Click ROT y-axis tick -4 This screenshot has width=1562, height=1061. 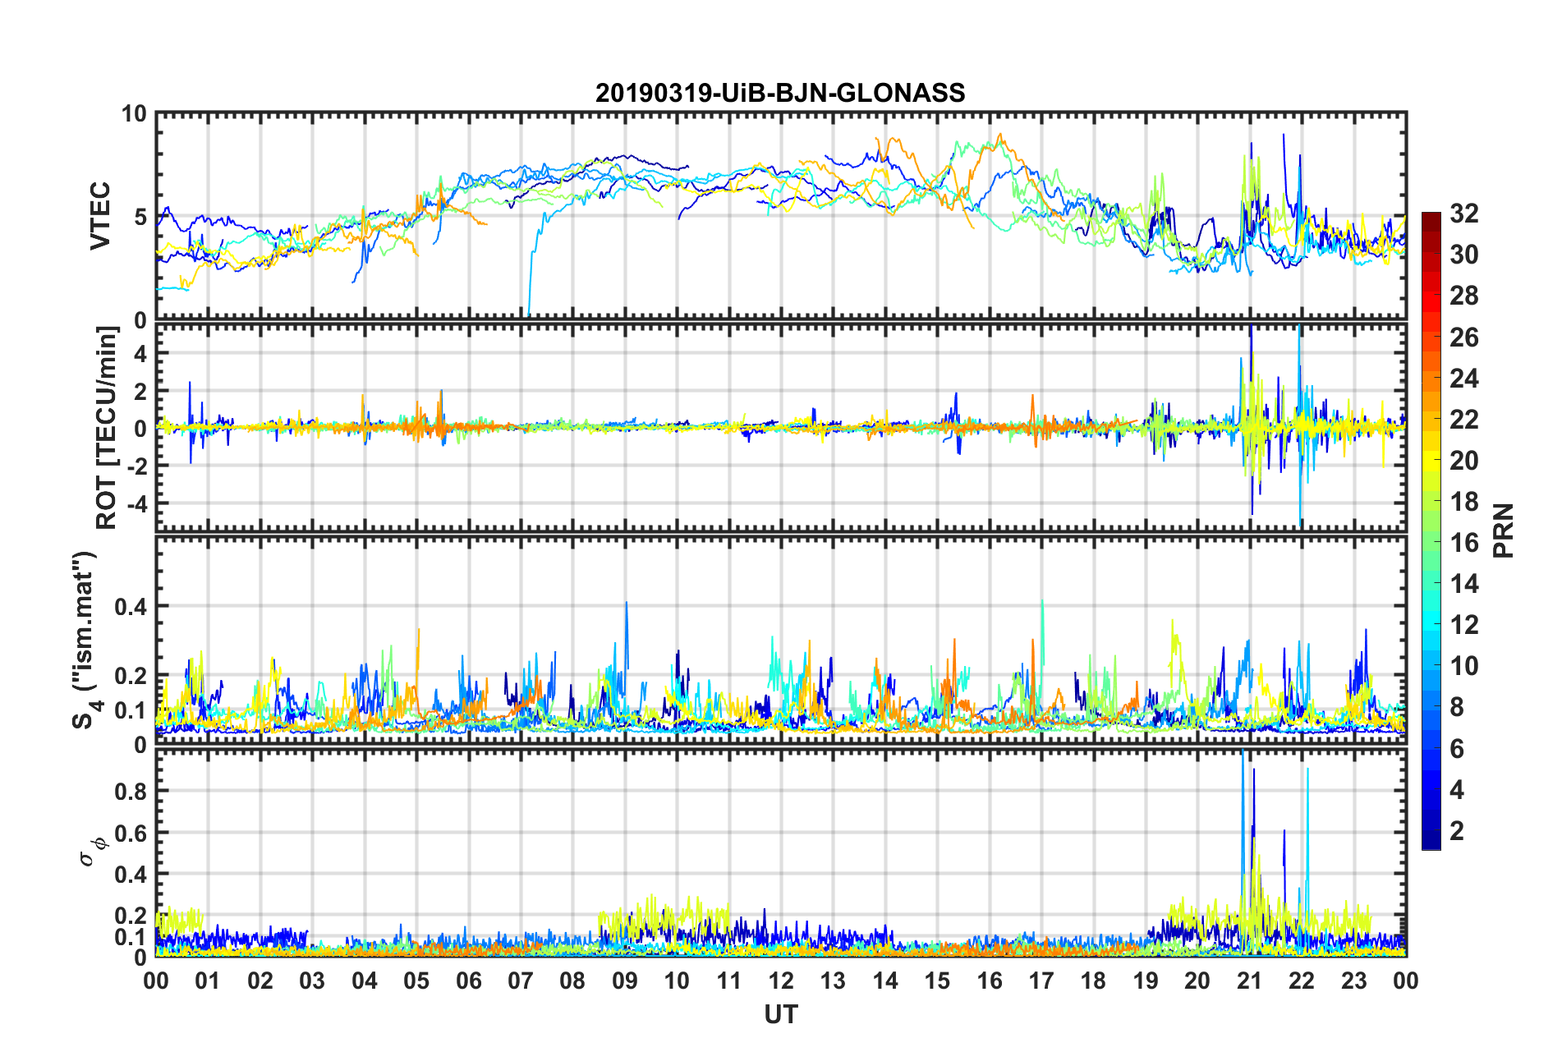tap(136, 503)
